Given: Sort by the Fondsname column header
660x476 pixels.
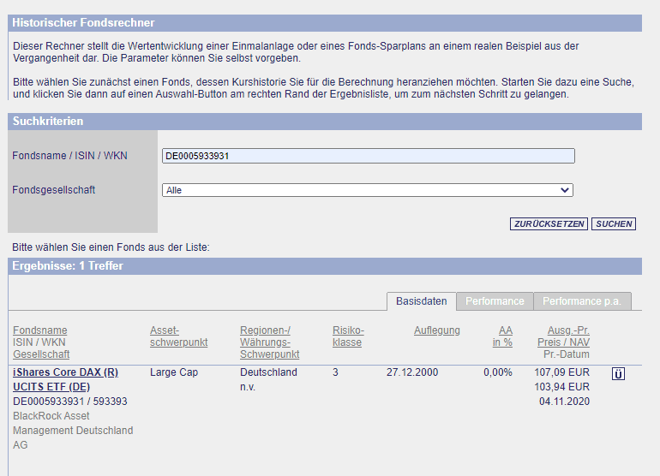Looking at the screenshot, I should coord(40,330).
